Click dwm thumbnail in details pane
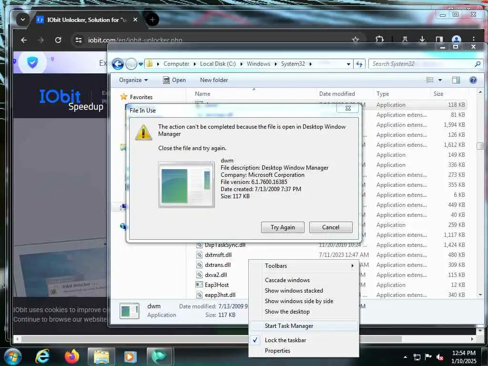488x366 pixels. 130,311
